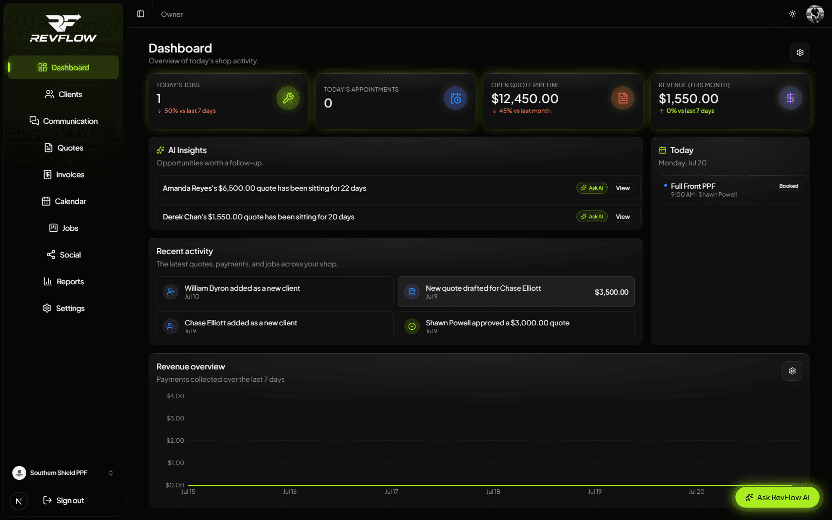Go to the Social page
Viewport: 832px width, 520px height.
(x=63, y=255)
